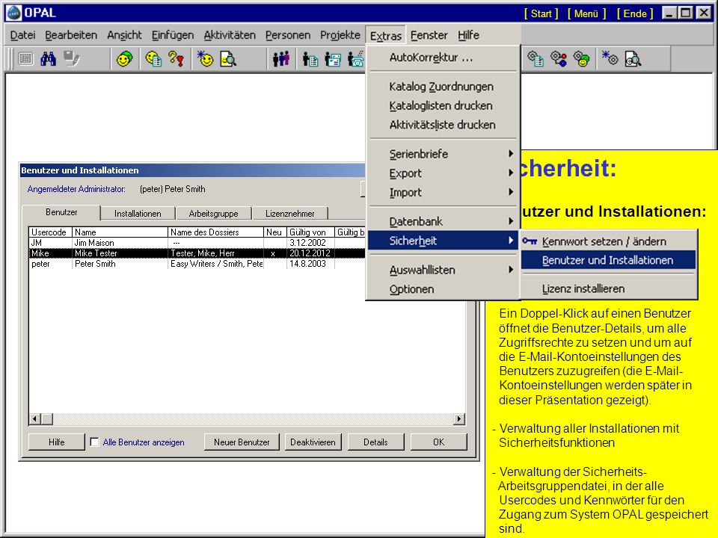Click the new project star gear icon

coord(610,58)
